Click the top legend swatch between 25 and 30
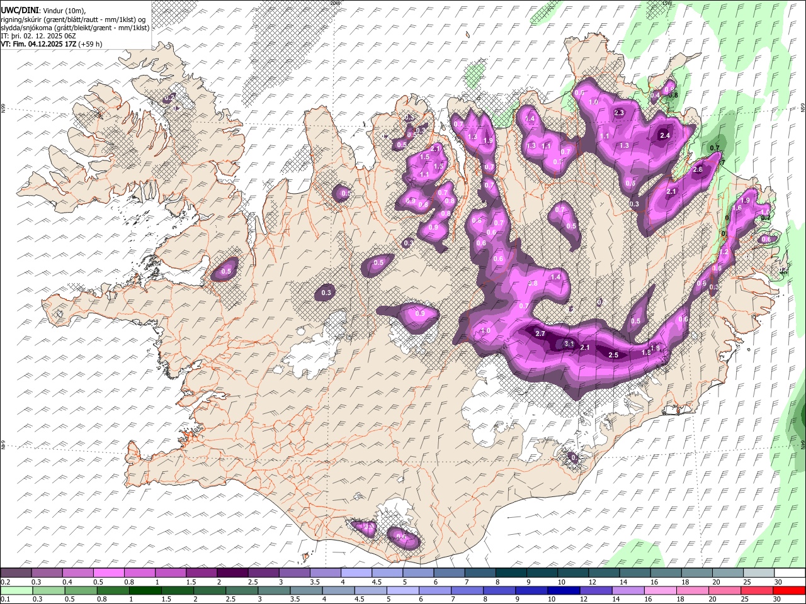Image resolution: width=806 pixels, height=604 pixels. [758, 573]
